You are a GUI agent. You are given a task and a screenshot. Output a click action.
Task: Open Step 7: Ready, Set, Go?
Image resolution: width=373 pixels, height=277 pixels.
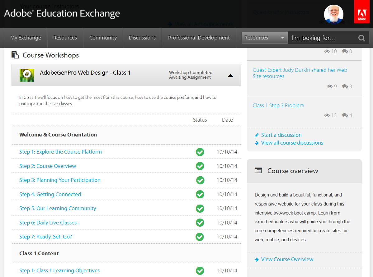tap(45, 237)
